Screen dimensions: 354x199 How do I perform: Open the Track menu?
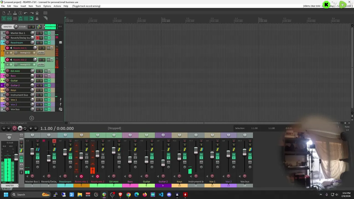pos(38,6)
